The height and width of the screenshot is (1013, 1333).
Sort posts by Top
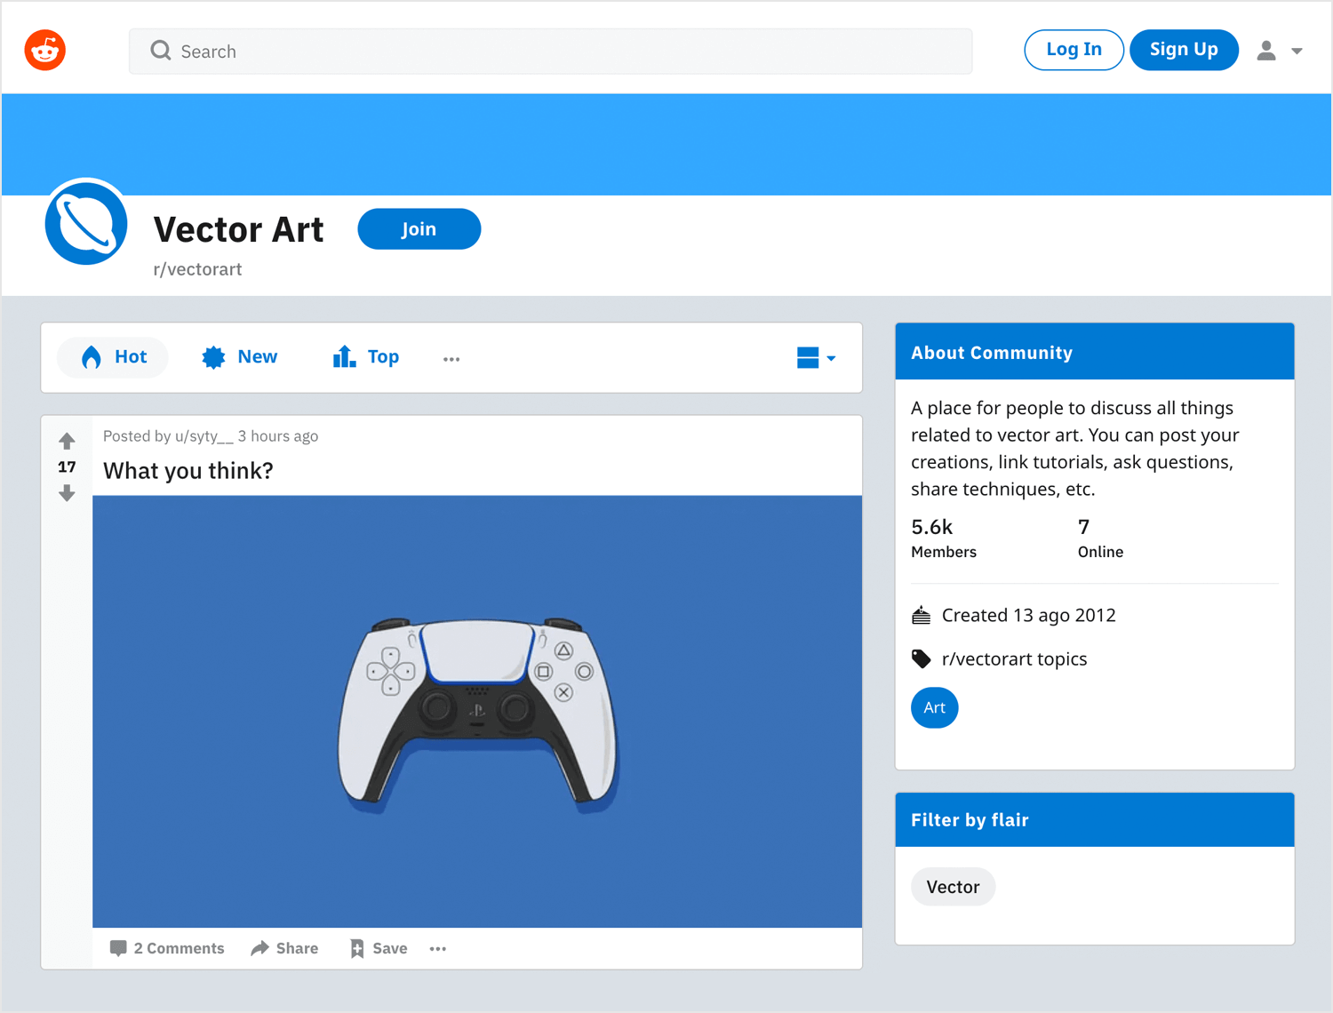click(366, 357)
